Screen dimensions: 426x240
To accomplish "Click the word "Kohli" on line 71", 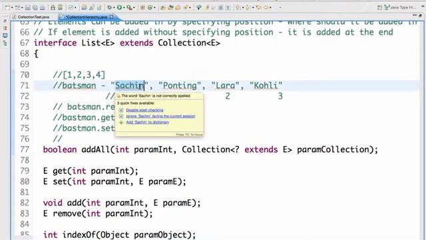I will click(x=266, y=86).
